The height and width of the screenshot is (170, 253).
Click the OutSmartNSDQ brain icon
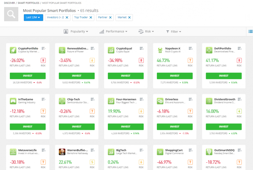(x=209, y=152)
